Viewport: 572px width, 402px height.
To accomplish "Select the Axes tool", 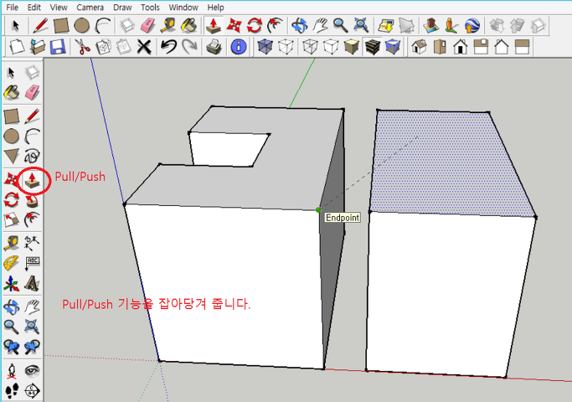I will (12, 283).
